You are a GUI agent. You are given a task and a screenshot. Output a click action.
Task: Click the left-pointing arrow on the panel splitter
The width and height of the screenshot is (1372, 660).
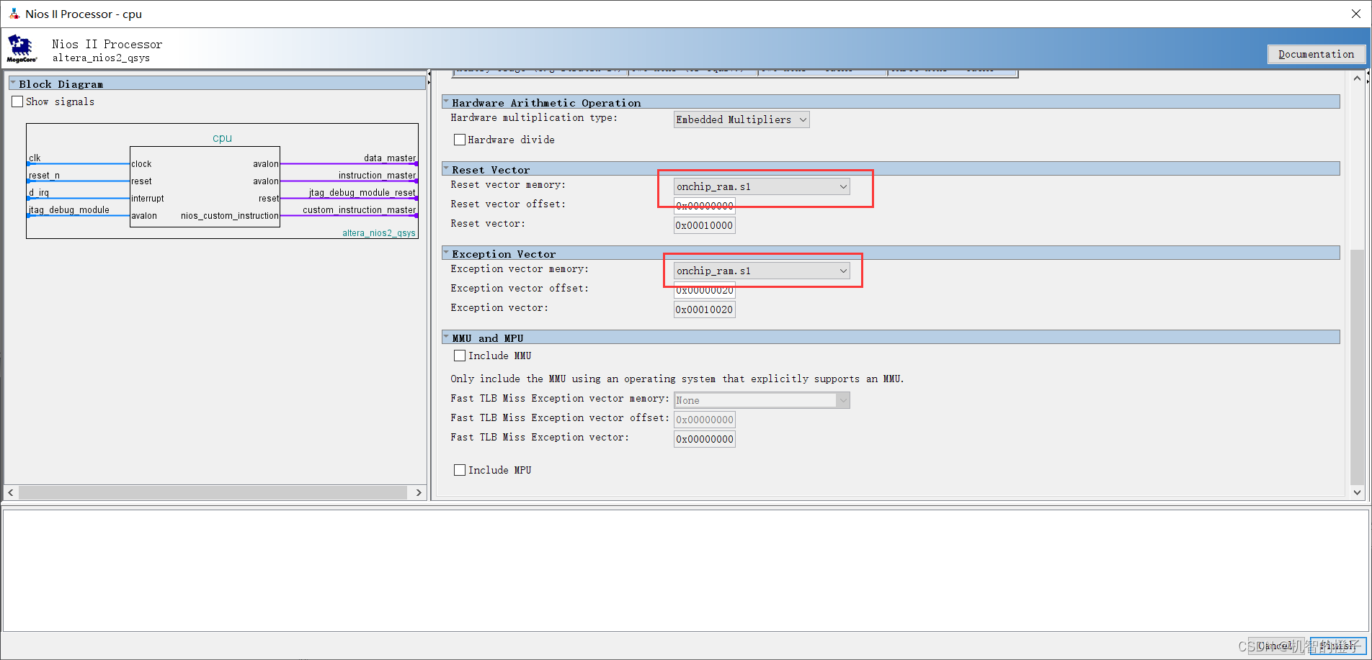[x=429, y=73]
